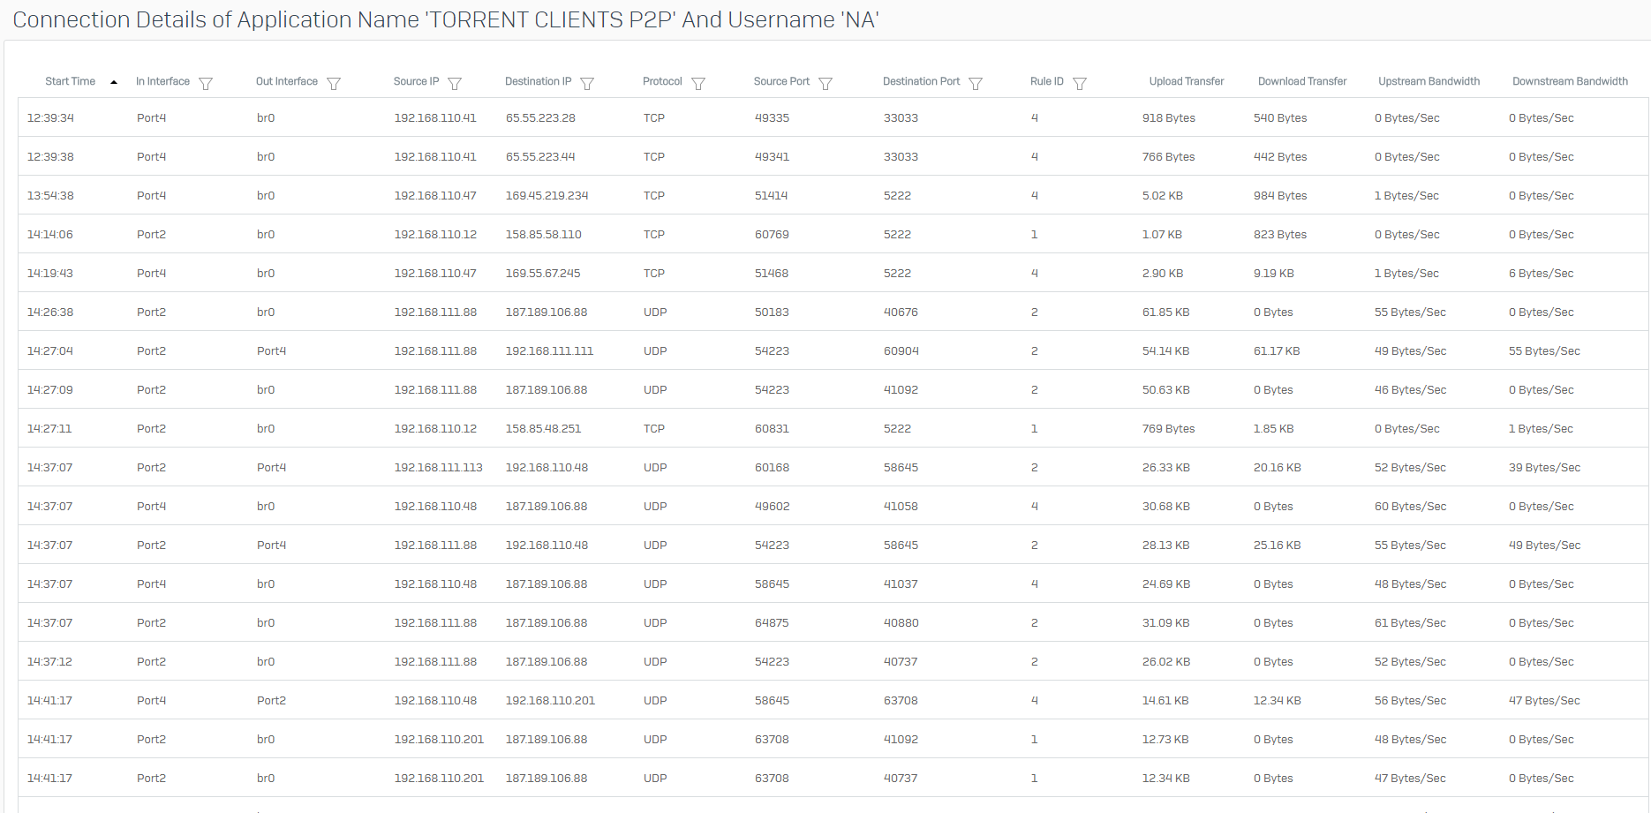
Task: Click source port 64875
Action: click(772, 622)
